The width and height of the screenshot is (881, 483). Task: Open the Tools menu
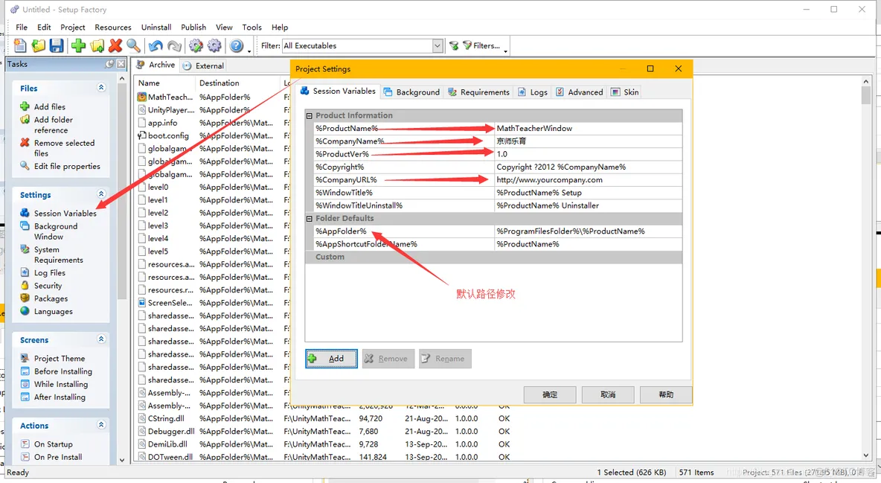[252, 27]
